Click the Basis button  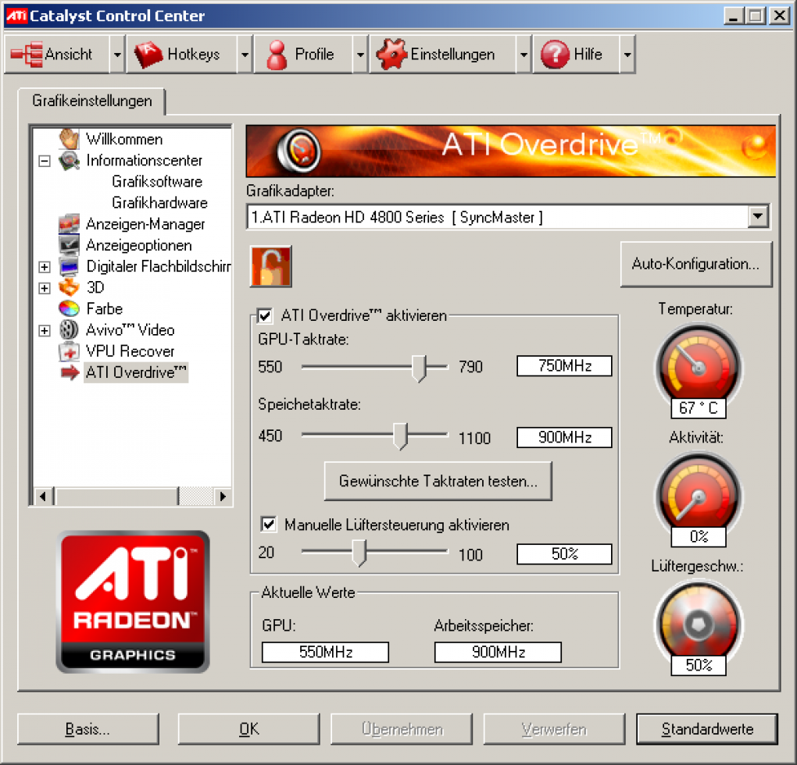[88, 729]
